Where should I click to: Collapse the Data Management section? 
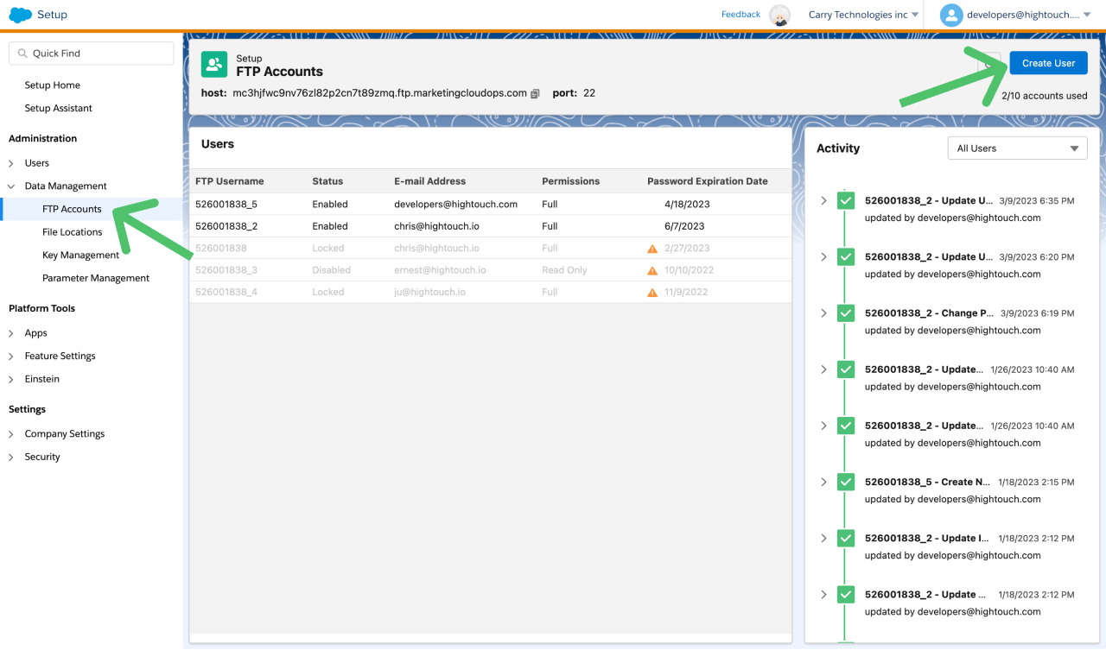(11, 186)
